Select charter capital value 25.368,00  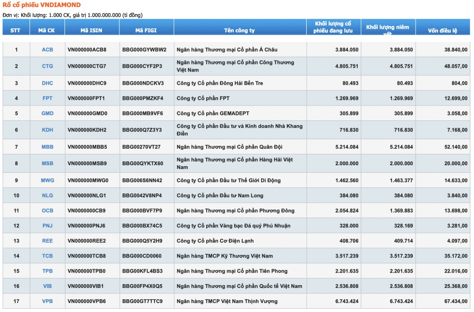(x=456, y=286)
